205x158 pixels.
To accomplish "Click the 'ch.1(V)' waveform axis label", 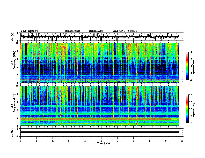I will point(12,37).
